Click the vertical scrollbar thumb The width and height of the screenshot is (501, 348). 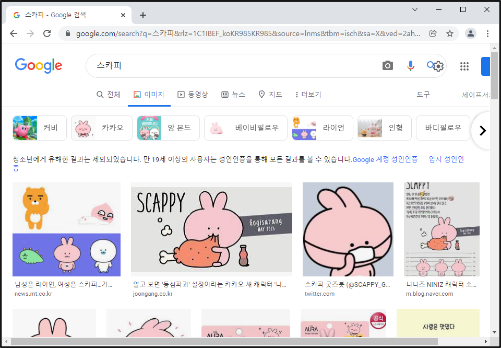[x=494, y=76]
